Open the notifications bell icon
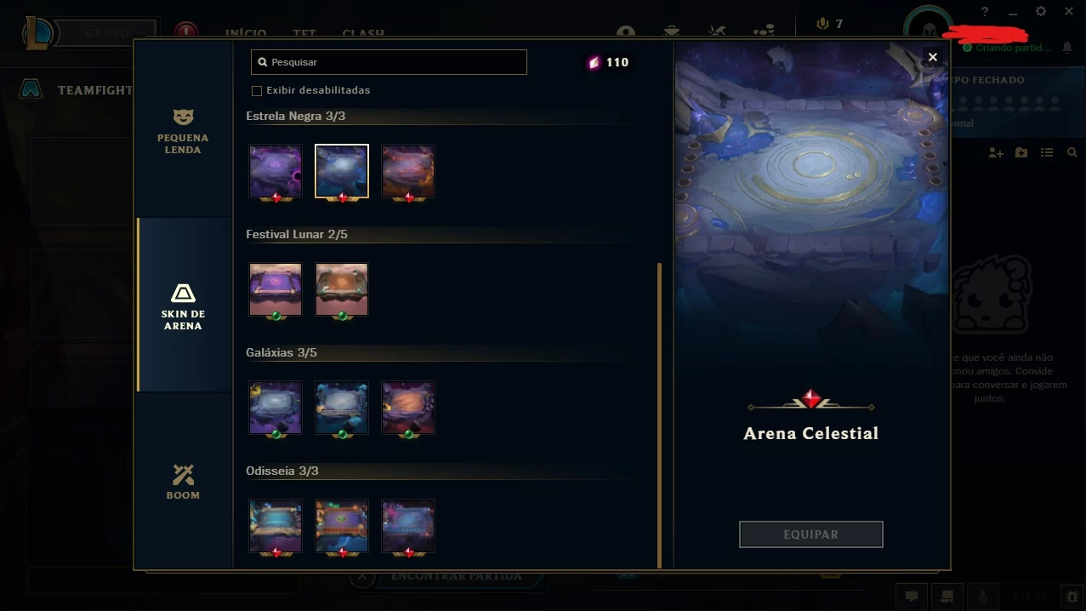This screenshot has width=1086, height=611. 1067,48
